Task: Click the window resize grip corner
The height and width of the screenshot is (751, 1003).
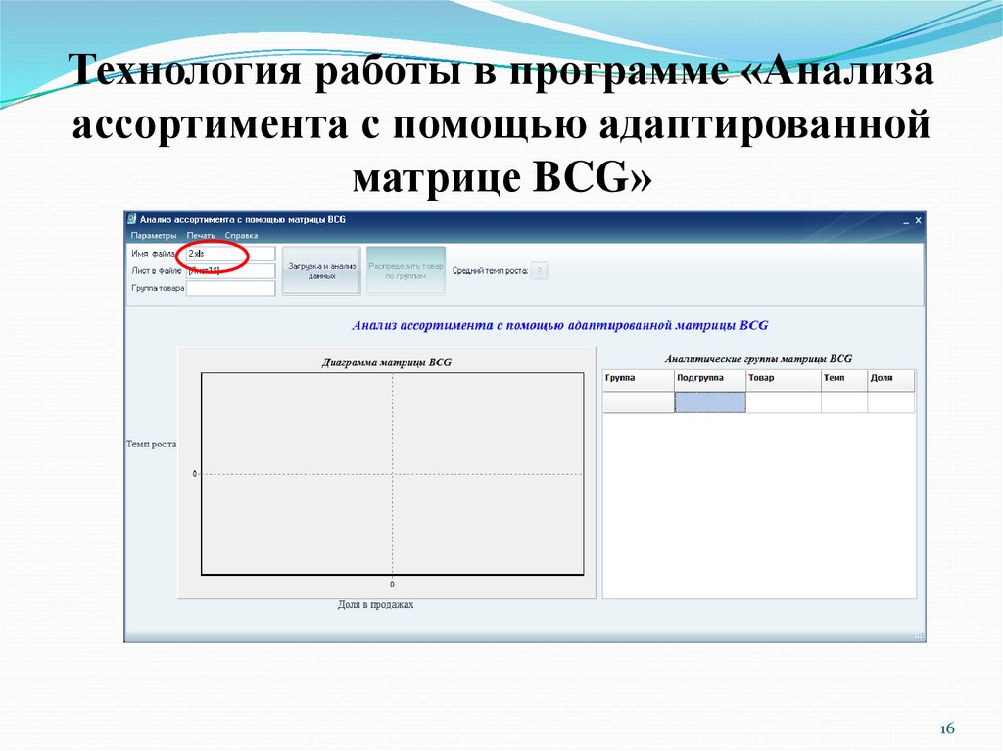Action: point(919,635)
